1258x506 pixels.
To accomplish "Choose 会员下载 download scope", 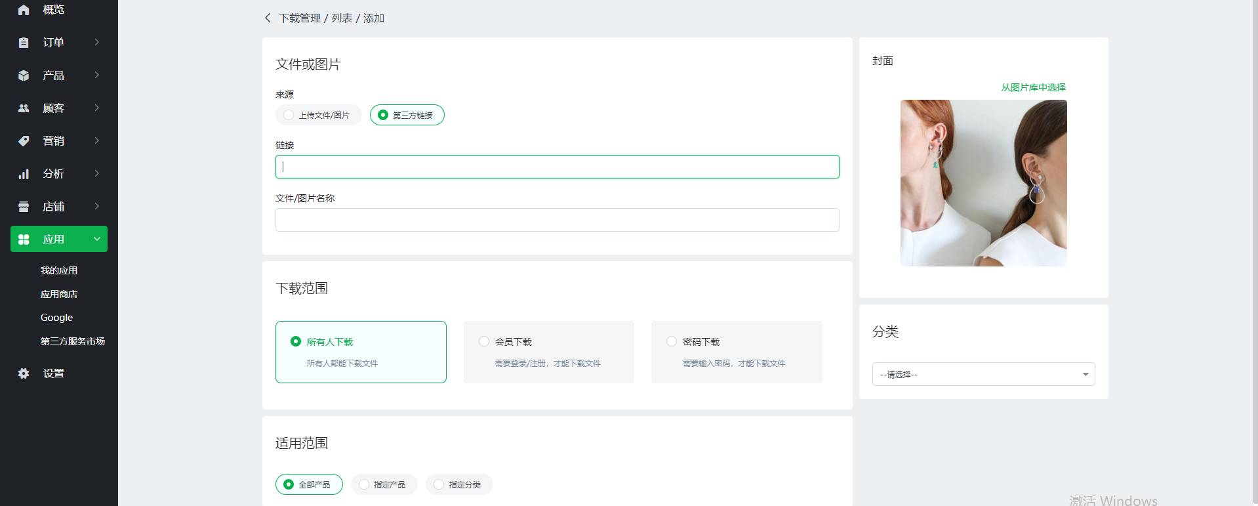I will coord(484,341).
